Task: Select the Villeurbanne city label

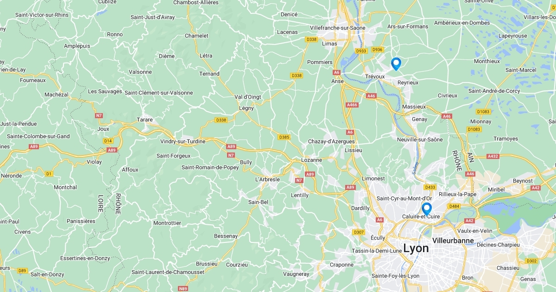Action: [453, 241]
